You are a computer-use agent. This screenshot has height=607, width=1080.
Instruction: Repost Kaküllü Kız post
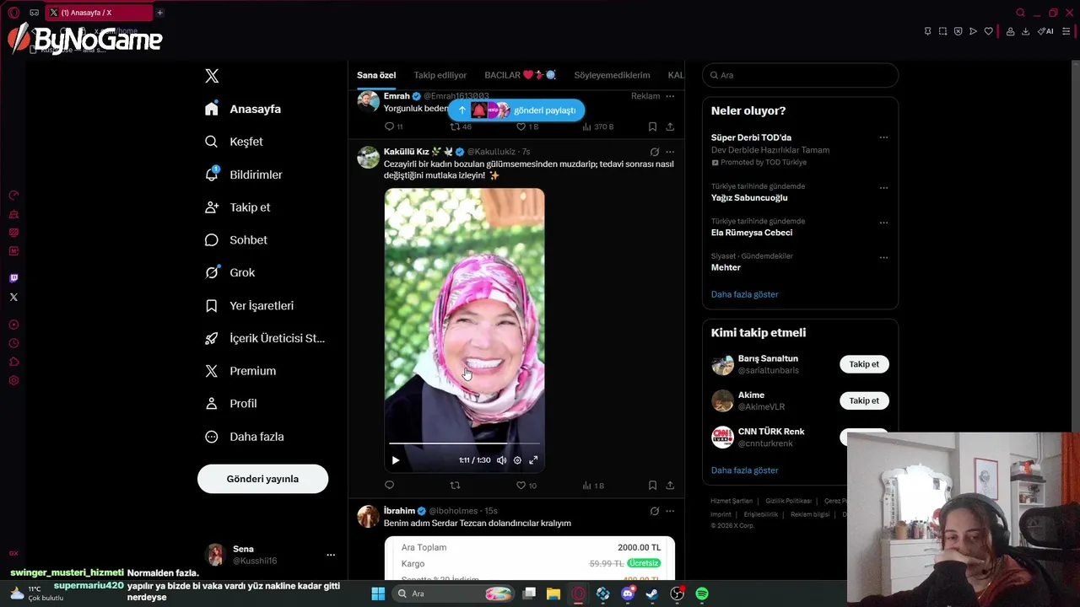click(x=455, y=485)
